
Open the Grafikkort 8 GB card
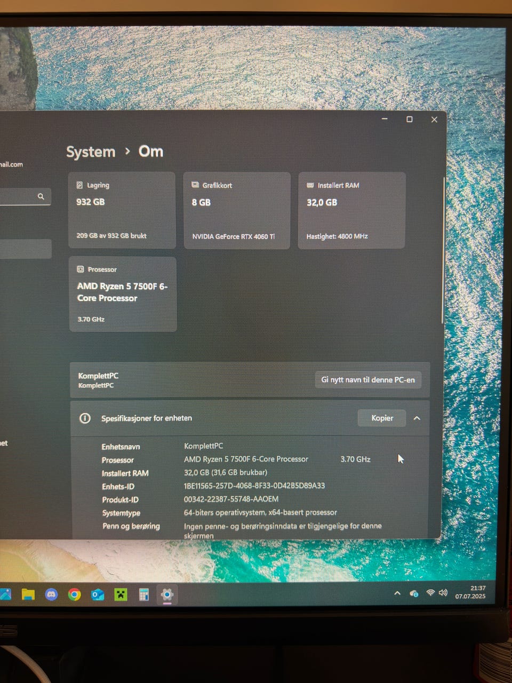(237, 210)
